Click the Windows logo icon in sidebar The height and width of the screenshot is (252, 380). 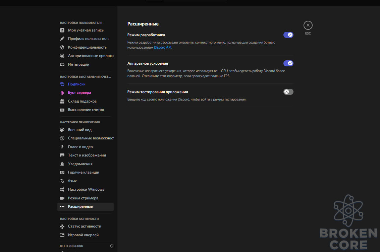coord(62,189)
